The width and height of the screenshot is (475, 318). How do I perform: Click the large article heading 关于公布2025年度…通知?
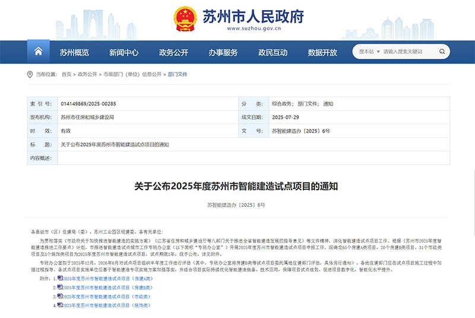pos(236,186)
